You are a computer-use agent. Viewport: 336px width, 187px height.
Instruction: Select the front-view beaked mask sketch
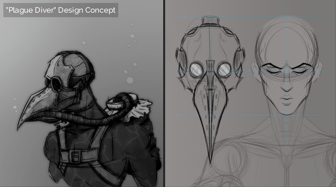pyautogui.click(x=210, y=90)
